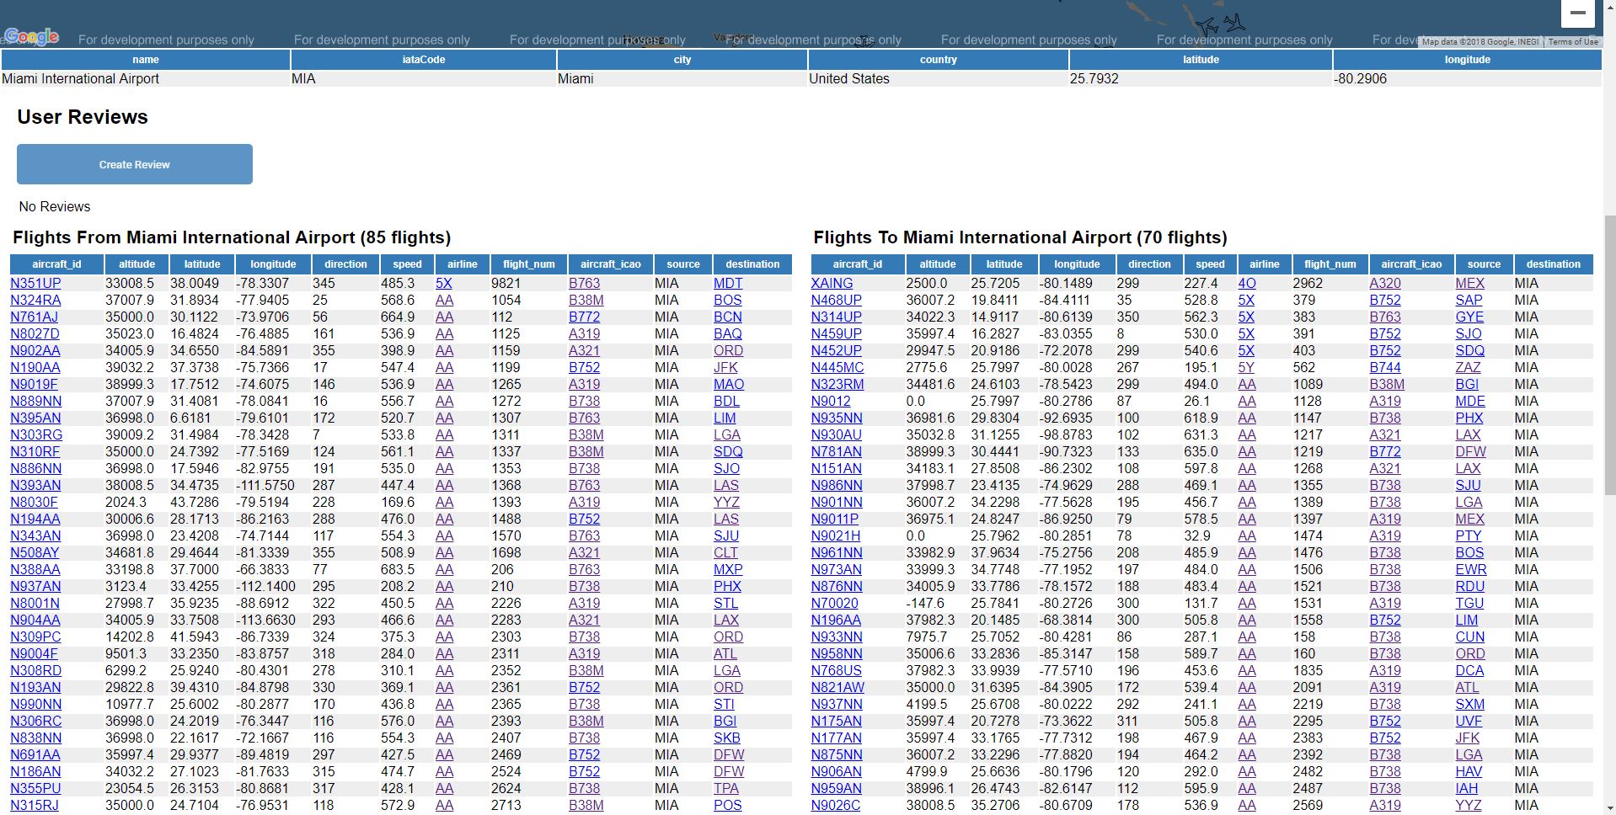
Task: Open aircraft N9012 link
Action: point(831,402)
